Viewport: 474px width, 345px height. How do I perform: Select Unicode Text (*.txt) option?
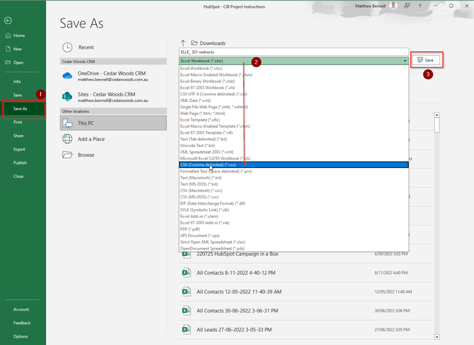(293, 145)
